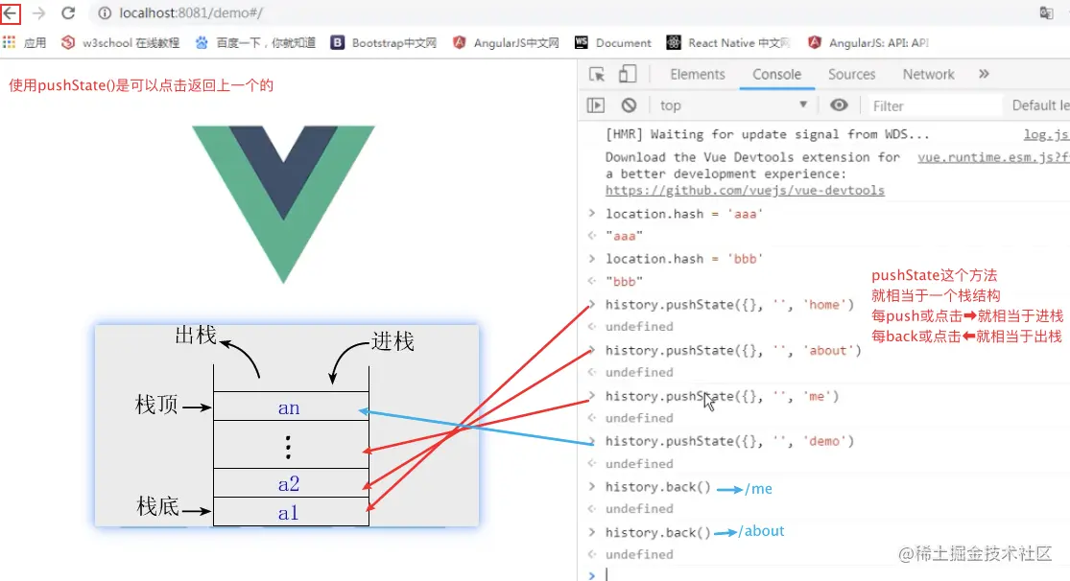Image resolution: width=1070 pixels, height=581 pixels.
Task: Open the Default levels dropdown
Action: [x=1040, y=105]
